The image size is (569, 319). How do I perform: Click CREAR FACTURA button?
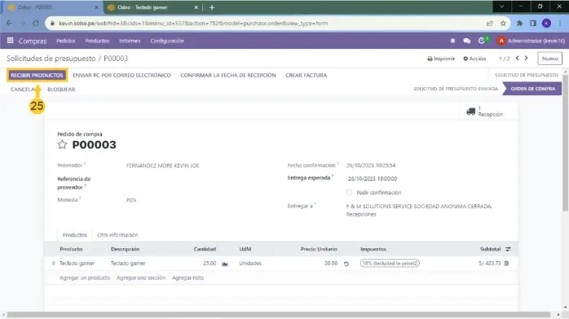coord(307,76)
